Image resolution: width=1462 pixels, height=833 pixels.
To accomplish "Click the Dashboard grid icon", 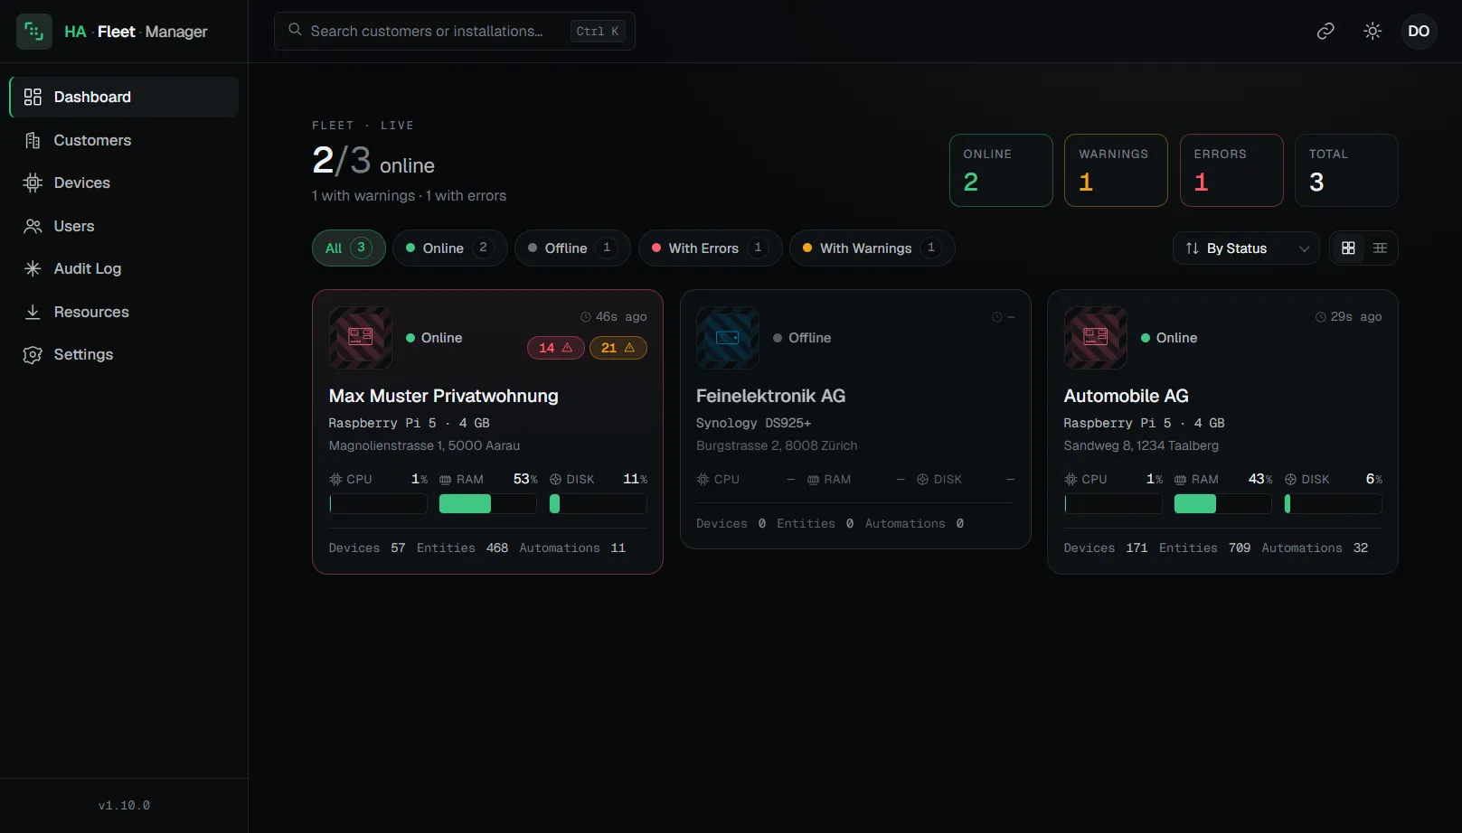I will pyautogui.click(x=33, y=97).
